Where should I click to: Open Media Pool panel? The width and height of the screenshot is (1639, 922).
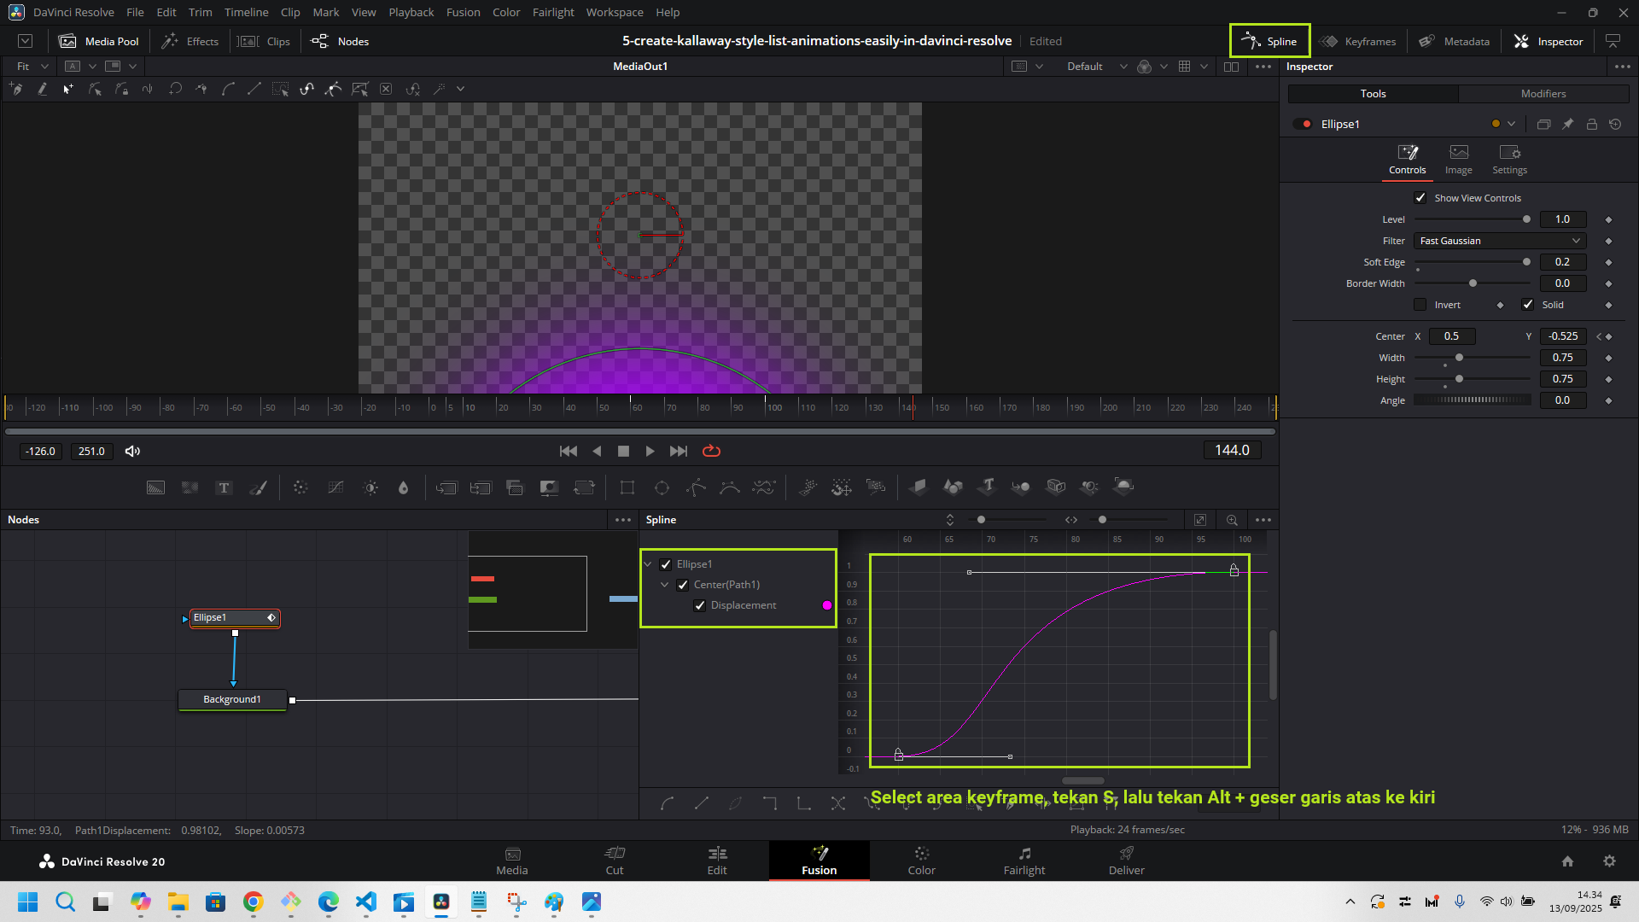tap(99, 41)
